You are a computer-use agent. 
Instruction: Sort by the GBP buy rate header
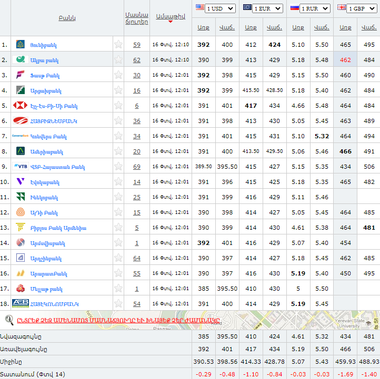click(x=345, y=27)
